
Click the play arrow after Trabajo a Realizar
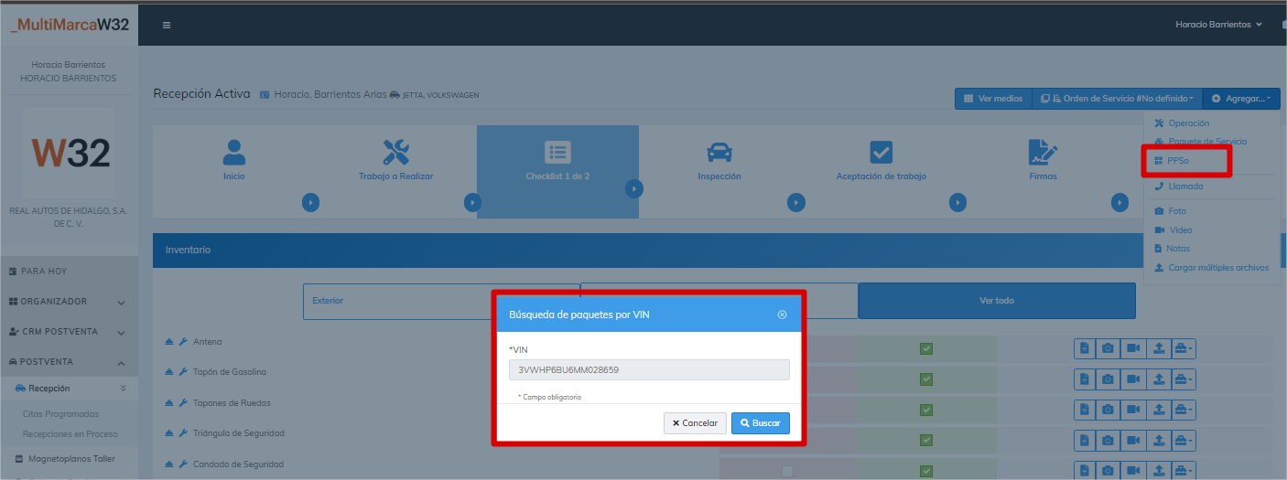point(472,202)
